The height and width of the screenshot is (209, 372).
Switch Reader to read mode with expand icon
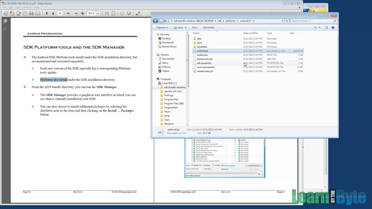tap(138, 13)
